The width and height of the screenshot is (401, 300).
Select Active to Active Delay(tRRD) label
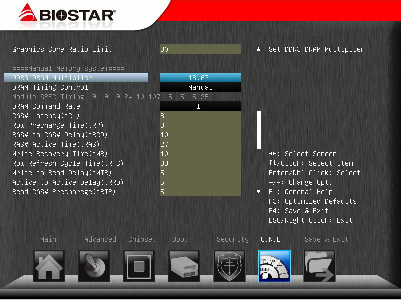[x=68, y=182]
